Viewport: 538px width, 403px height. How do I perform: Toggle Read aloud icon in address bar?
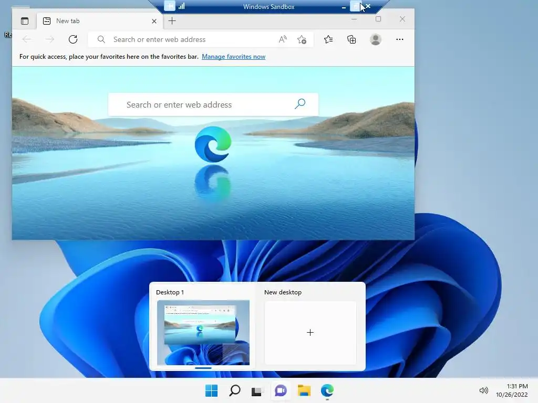pyautogui.click(x=283, y=39)
